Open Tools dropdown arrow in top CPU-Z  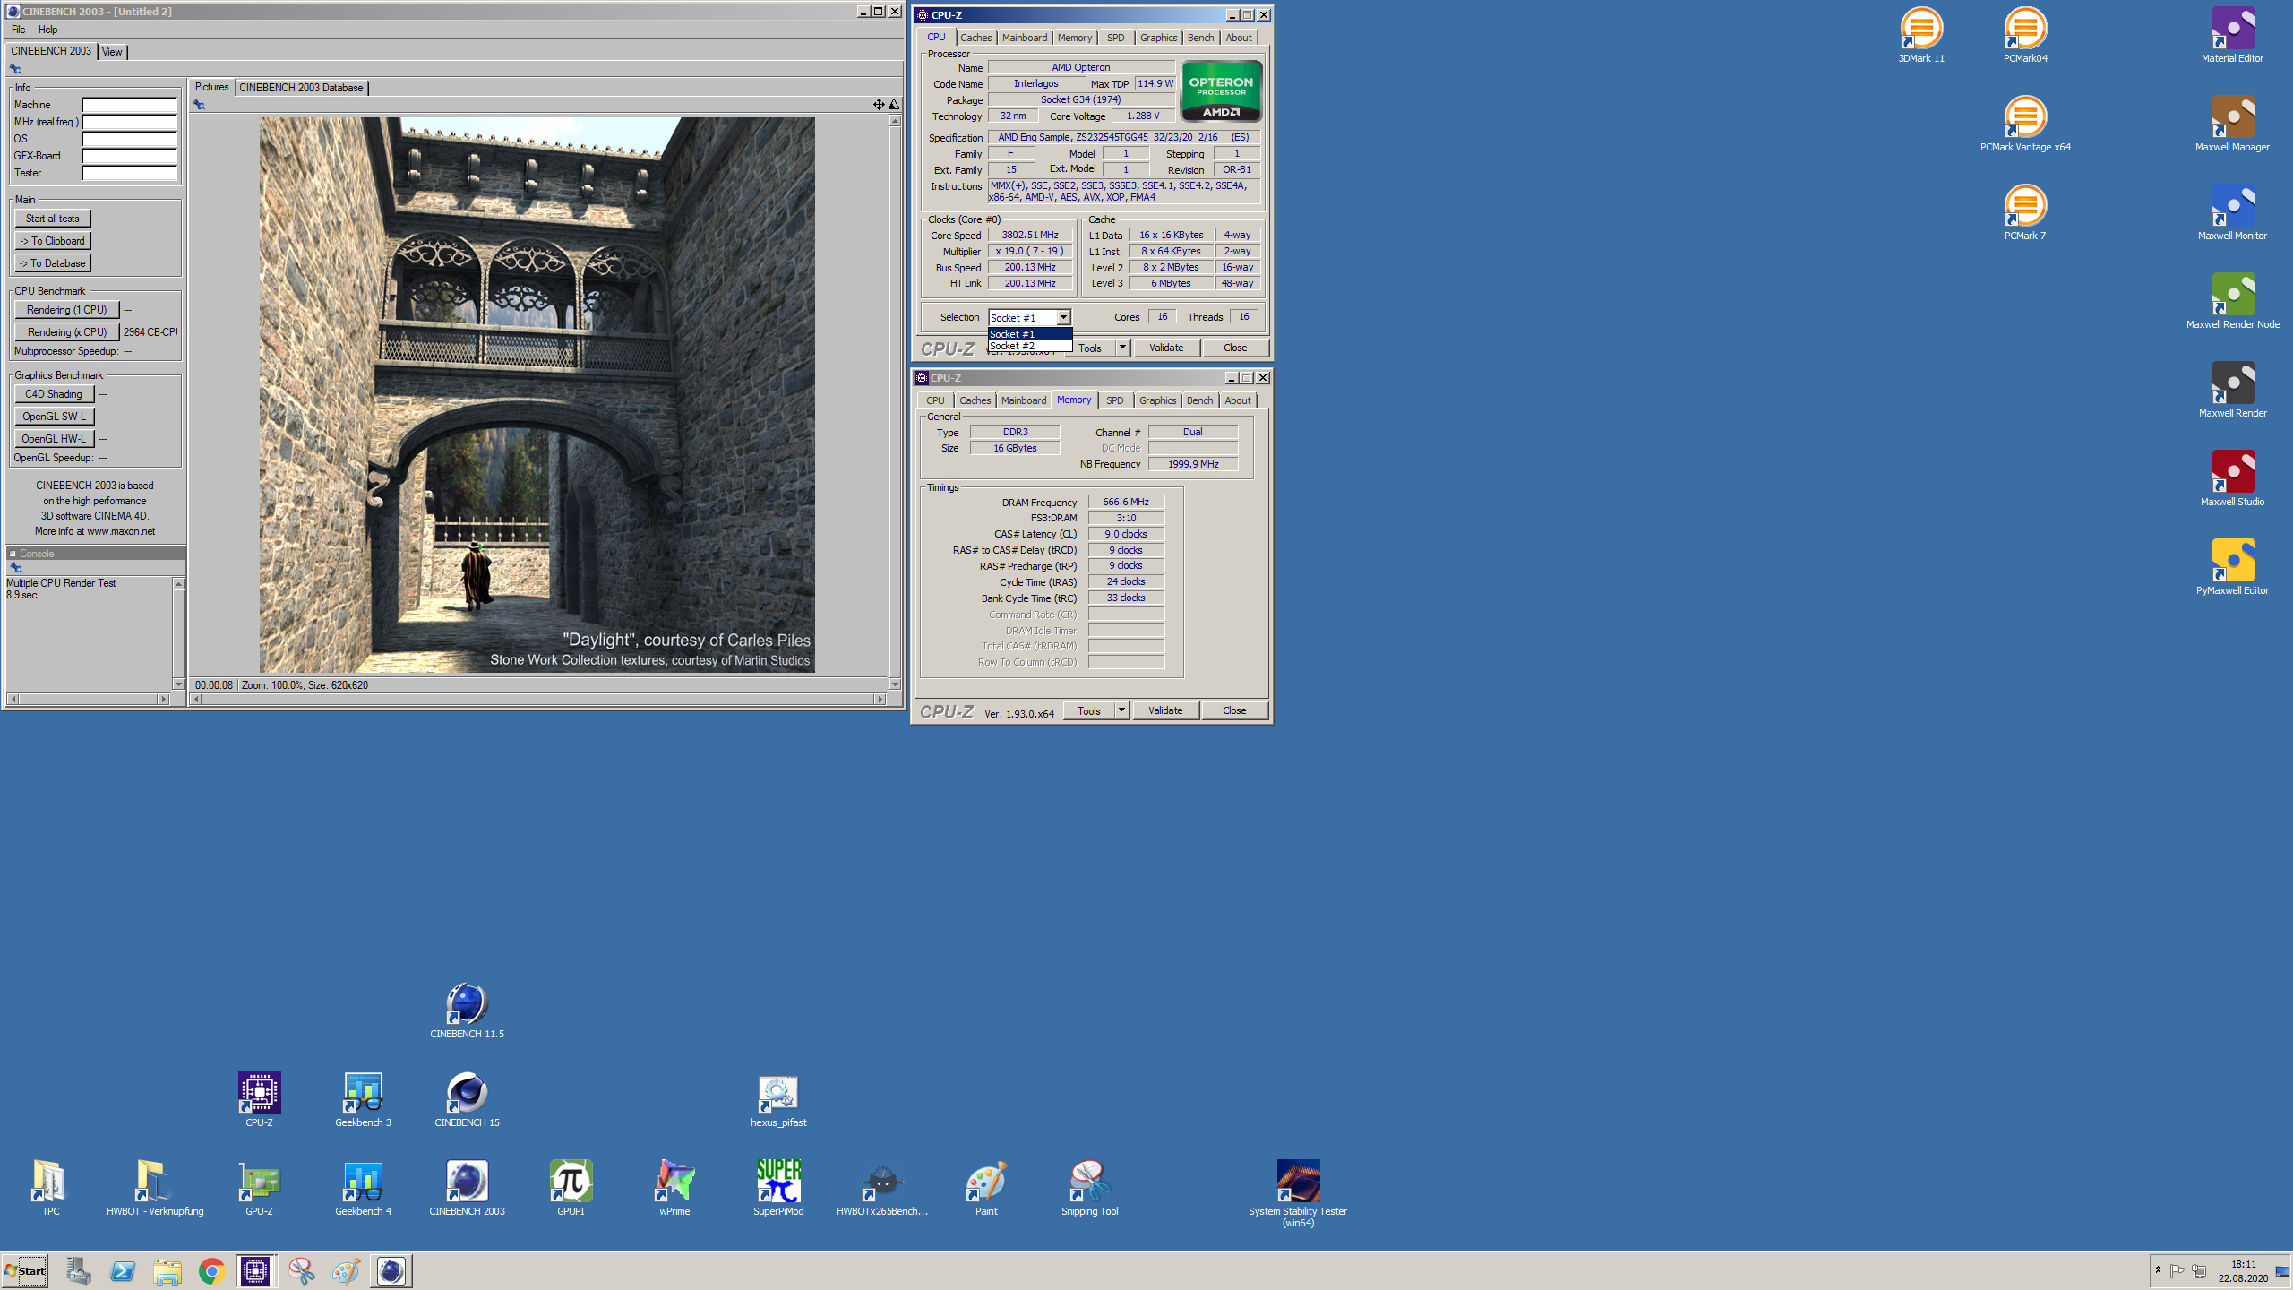pos(1122,348)
